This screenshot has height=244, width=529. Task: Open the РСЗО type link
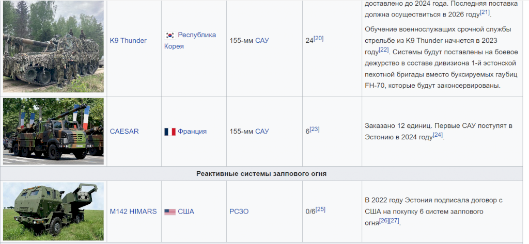coord(239,212)
